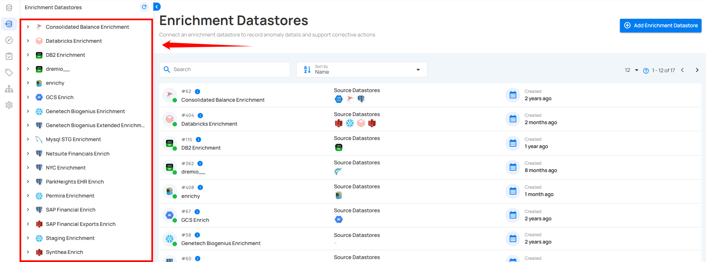This screenshot has width=706, height=262.
Task: Select Genetech Biogenius Enrichment in tree
Action: coord(85,111)
